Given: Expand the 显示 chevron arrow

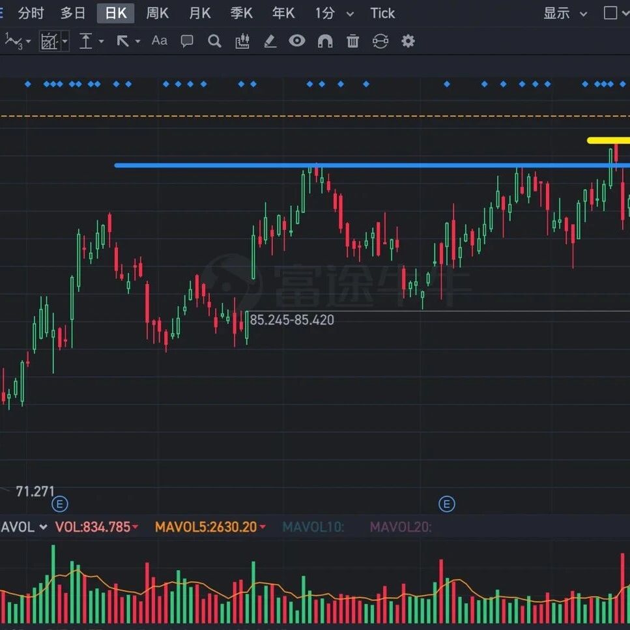Looking at the screenshot, I should point(583,14).
